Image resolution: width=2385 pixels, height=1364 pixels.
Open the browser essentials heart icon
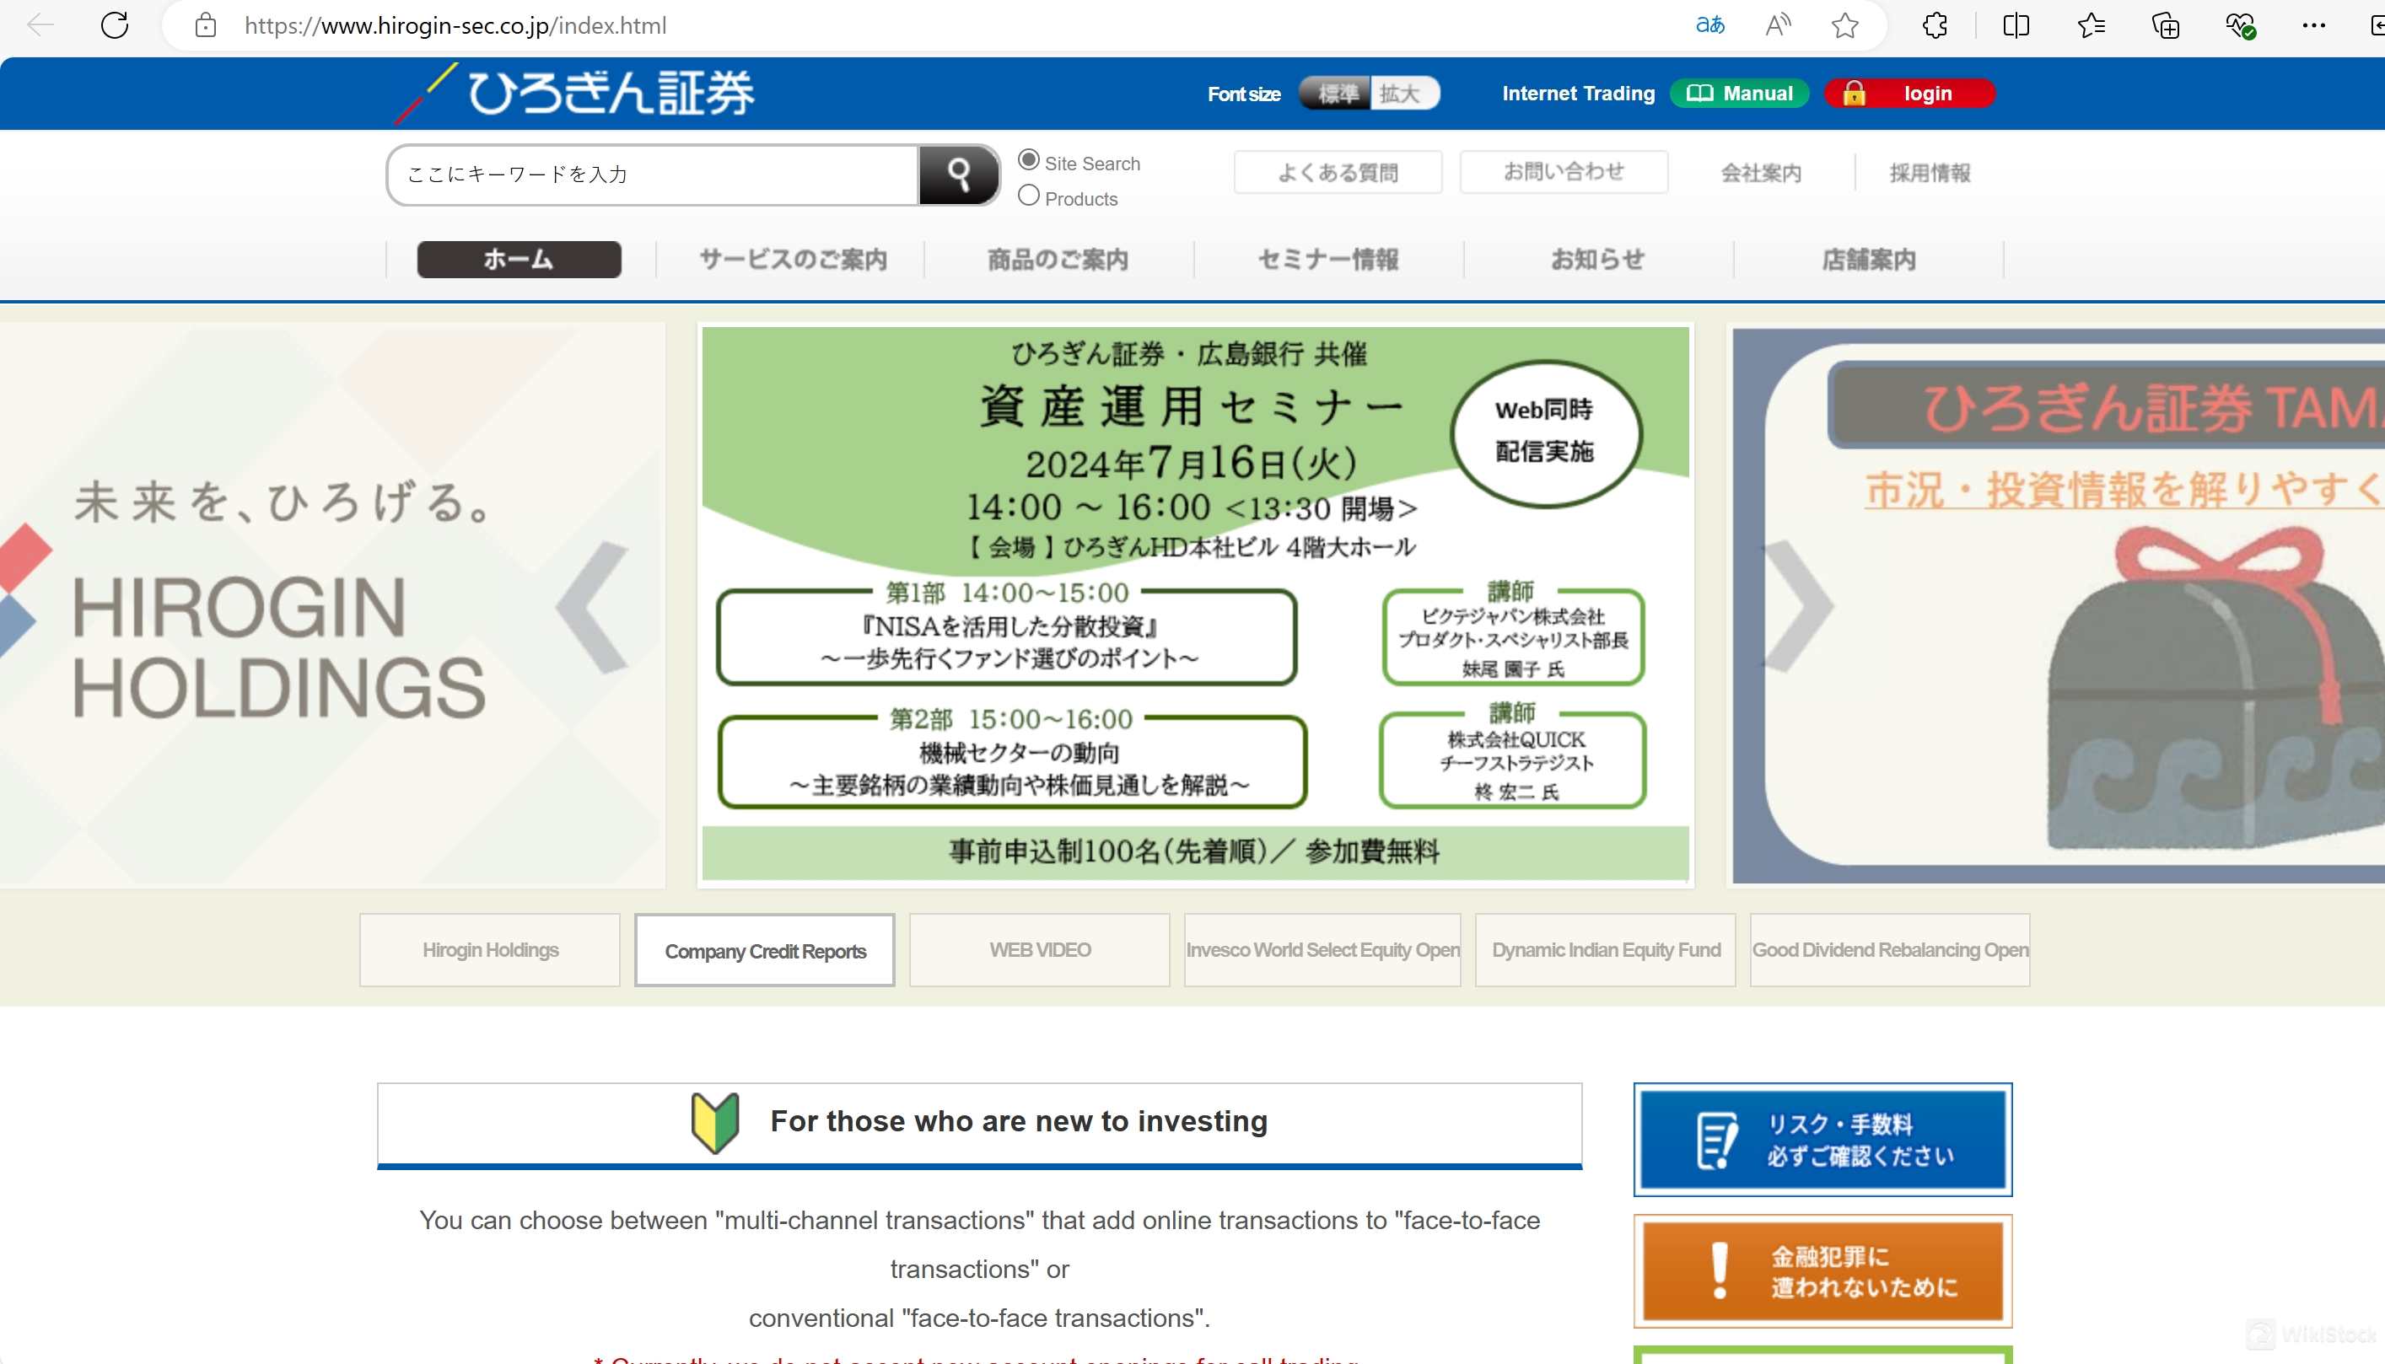tap(2241, 25)
